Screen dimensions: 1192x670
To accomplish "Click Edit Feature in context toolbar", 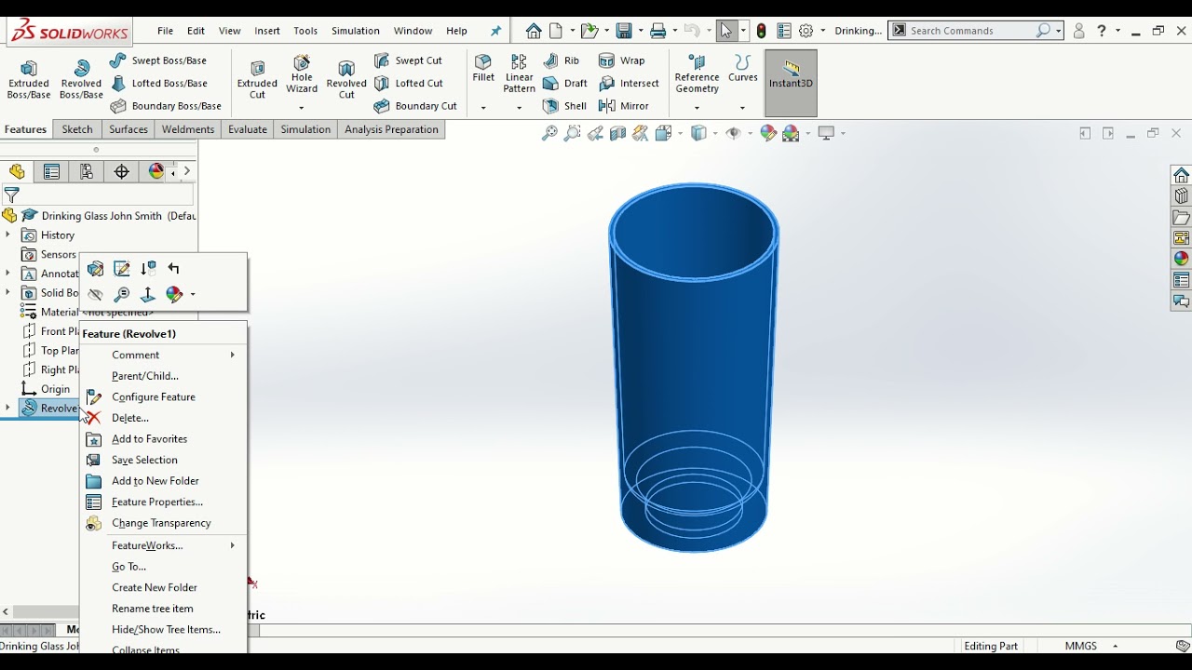I will click(x=95, y=269).
